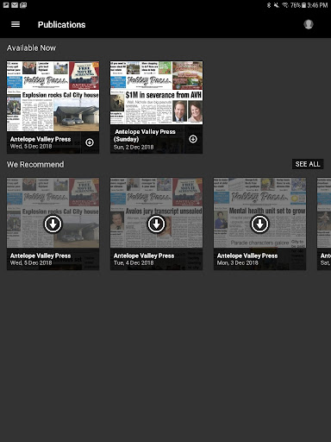The image size is (331, 442).
Task: Download Wed, 5 Dec 2018 issue under Available Now
Action: click(x=90, y=142)
